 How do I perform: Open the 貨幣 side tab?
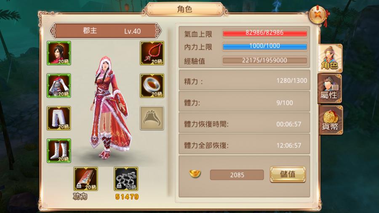point(331,120)
